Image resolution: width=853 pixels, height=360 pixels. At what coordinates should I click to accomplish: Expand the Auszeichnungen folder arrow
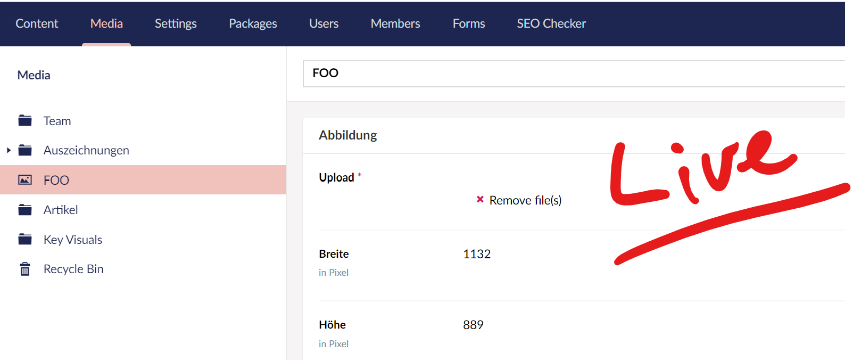[x=9, y=150]
